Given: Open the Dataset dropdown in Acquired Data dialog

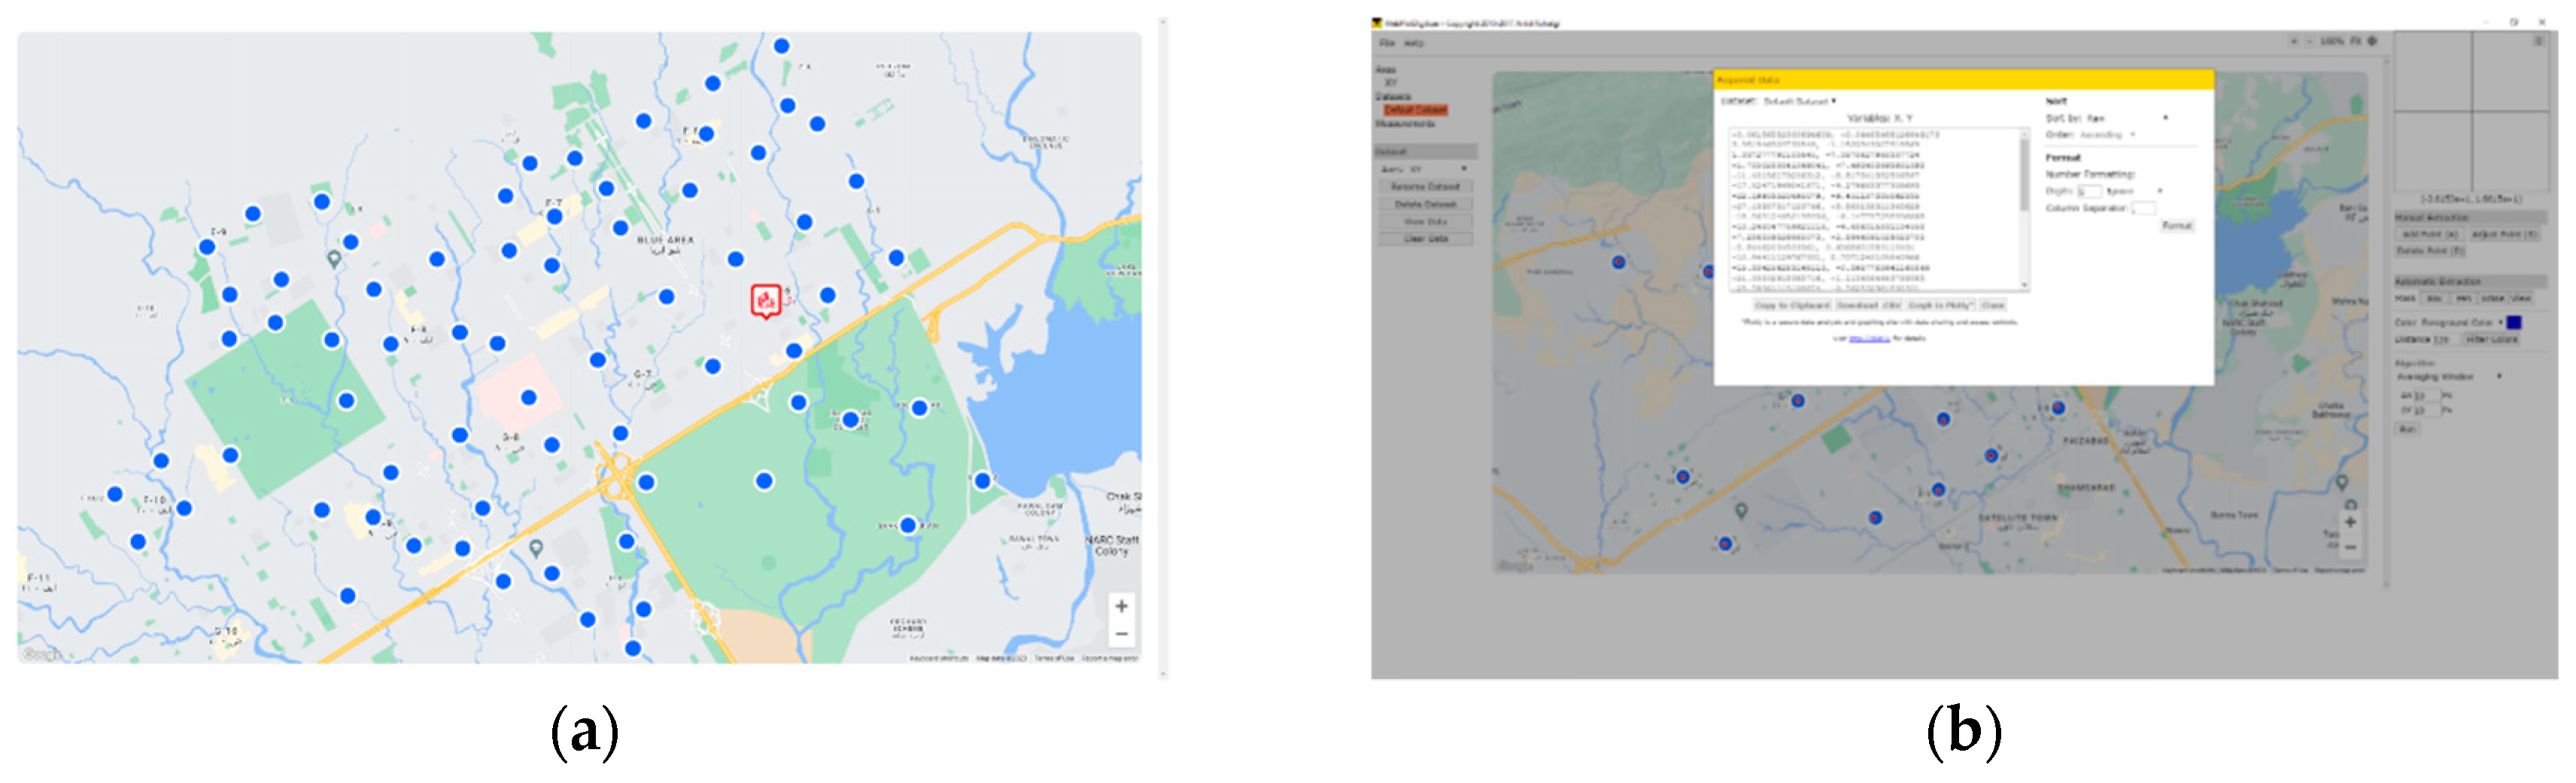Looking at the screenshot, I should (x=1799, y=101).
